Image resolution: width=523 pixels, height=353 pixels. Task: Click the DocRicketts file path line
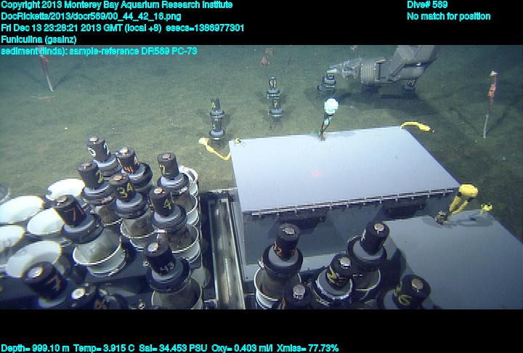point(91,17)
